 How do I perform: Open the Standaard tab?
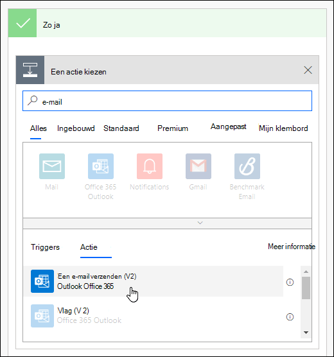point(121,128)
